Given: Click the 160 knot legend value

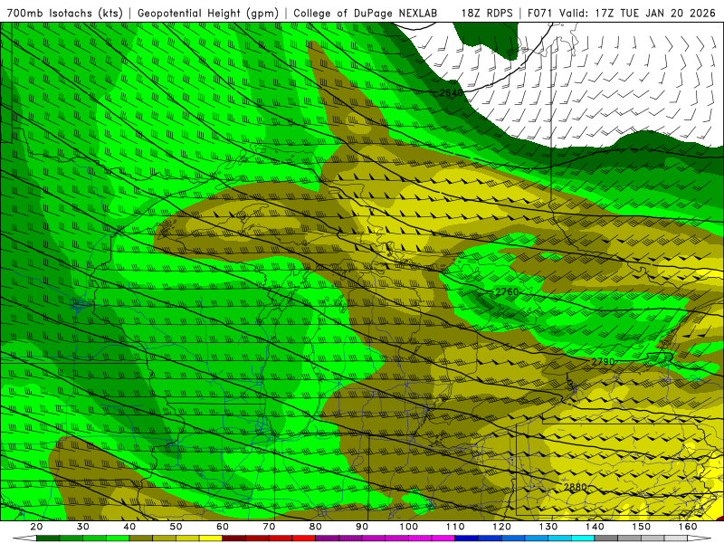Looking at the screenshot, I should pyautogui.click(x=688, y=527).
